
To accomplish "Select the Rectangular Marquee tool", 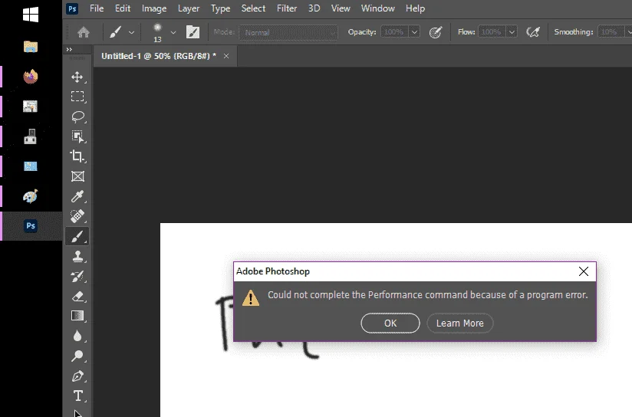I will pyautogui.click(x=77, y=97).
